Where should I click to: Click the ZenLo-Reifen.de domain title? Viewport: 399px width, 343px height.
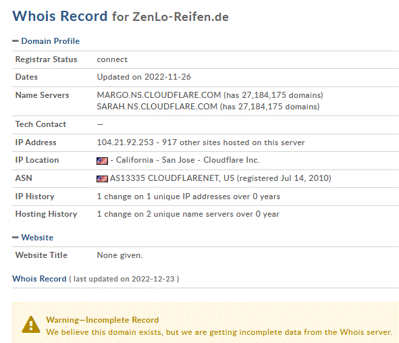point(180,17)
